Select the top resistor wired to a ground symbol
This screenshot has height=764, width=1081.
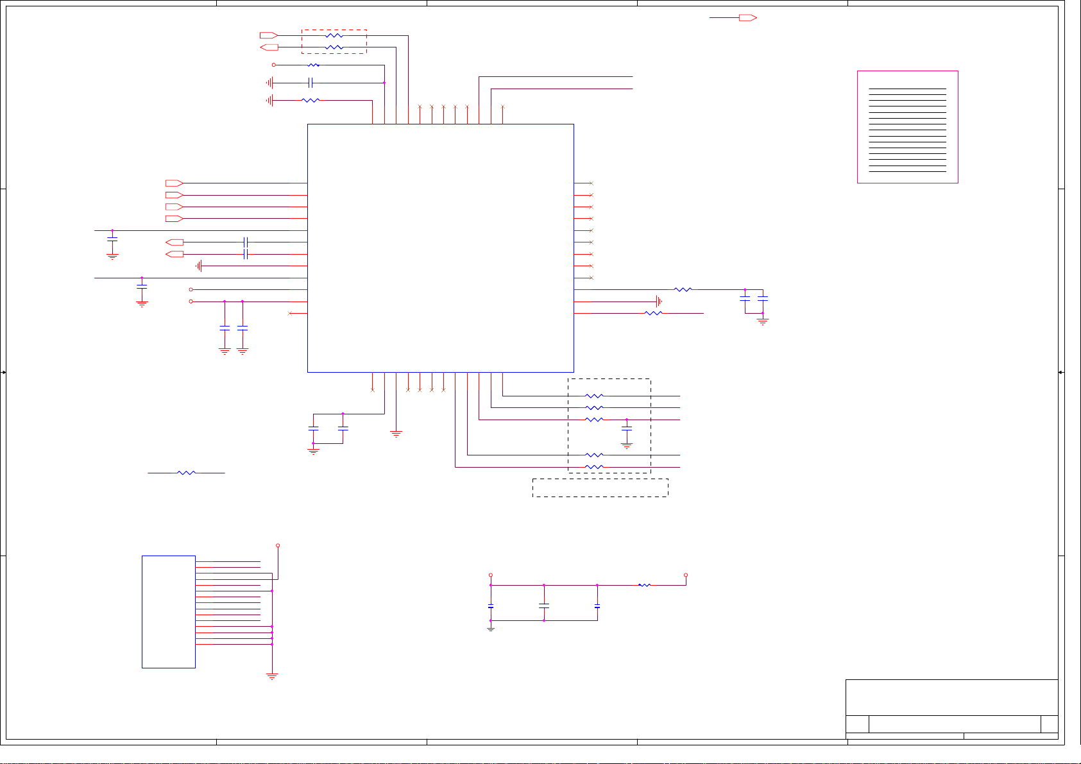pos(311,100)
